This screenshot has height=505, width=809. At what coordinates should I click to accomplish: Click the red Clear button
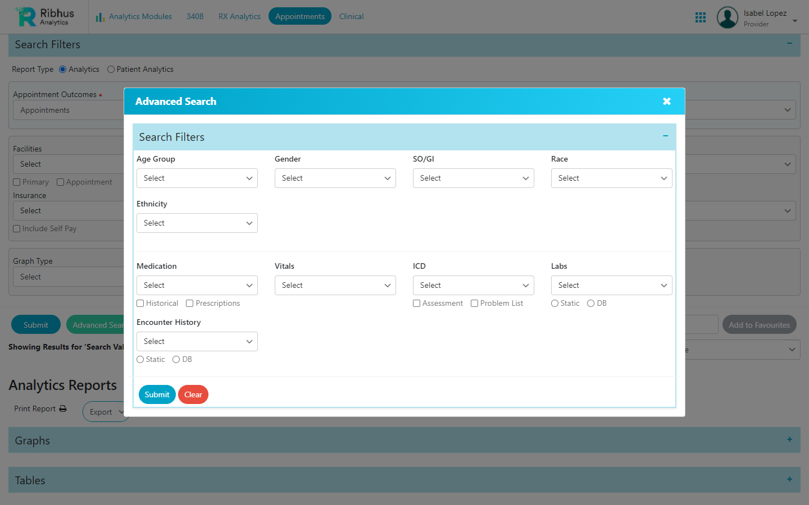tap(193, 394)
